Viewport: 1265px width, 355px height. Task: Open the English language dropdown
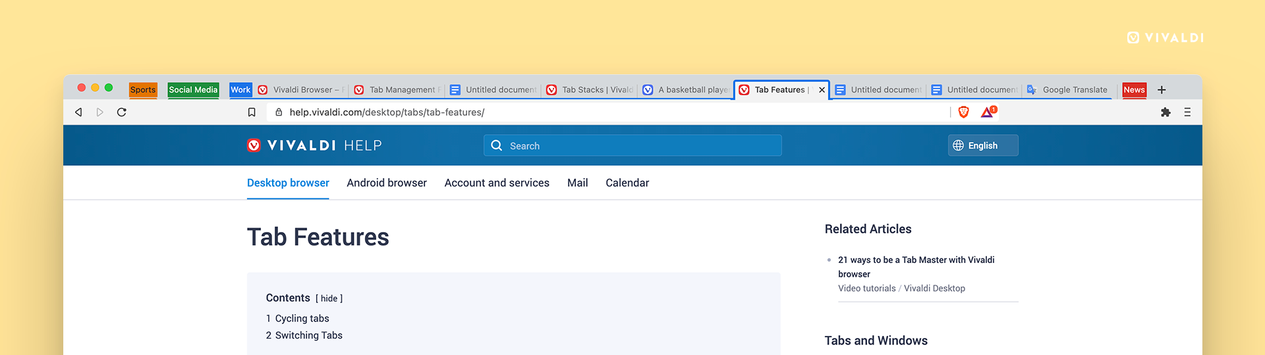click(983, 145)
